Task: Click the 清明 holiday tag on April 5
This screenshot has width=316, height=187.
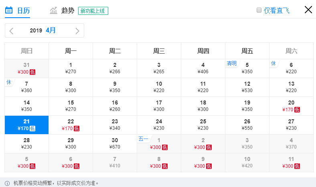Action: tap(231, 63)
